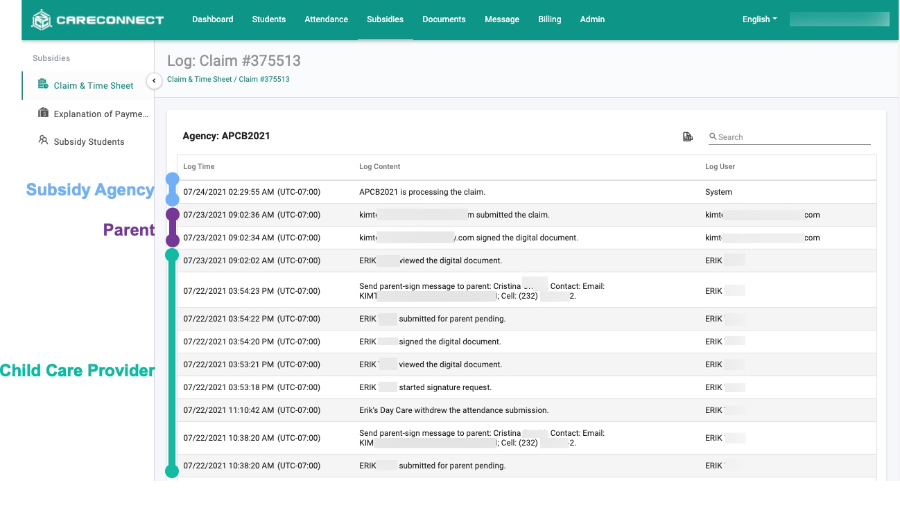Image resolution: width=900 pixels, height=528 pixels.
Task: Click 'Erik's Day Care withdrew the attendance submission.'
Action: click(x=453, y=410)
